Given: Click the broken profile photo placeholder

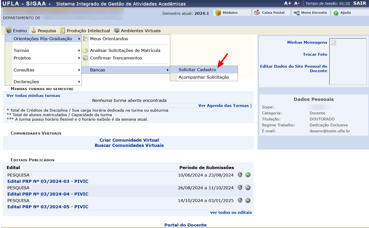Looking at the screenshot, I should (334, 43).
